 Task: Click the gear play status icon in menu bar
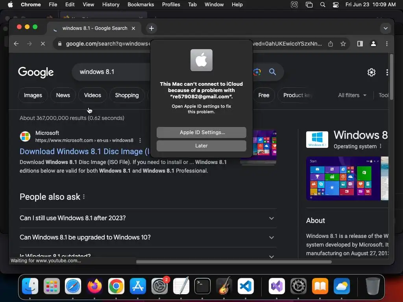tap(294, 5)
